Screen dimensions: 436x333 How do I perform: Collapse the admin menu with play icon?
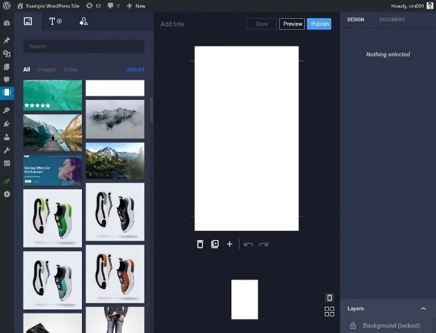tap(7, 194)
